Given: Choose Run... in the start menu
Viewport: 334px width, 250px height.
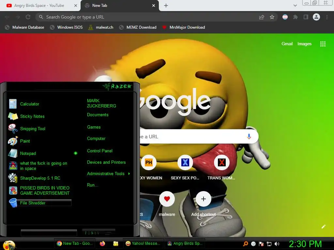Looking at the screenshot, I should pyautogui.click(x=93, y=185).
